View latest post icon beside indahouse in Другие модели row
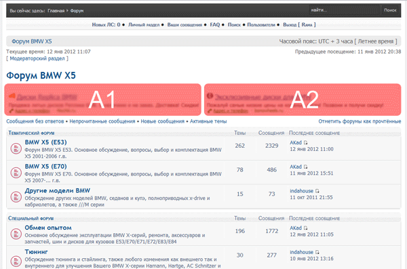 point(317,191)
